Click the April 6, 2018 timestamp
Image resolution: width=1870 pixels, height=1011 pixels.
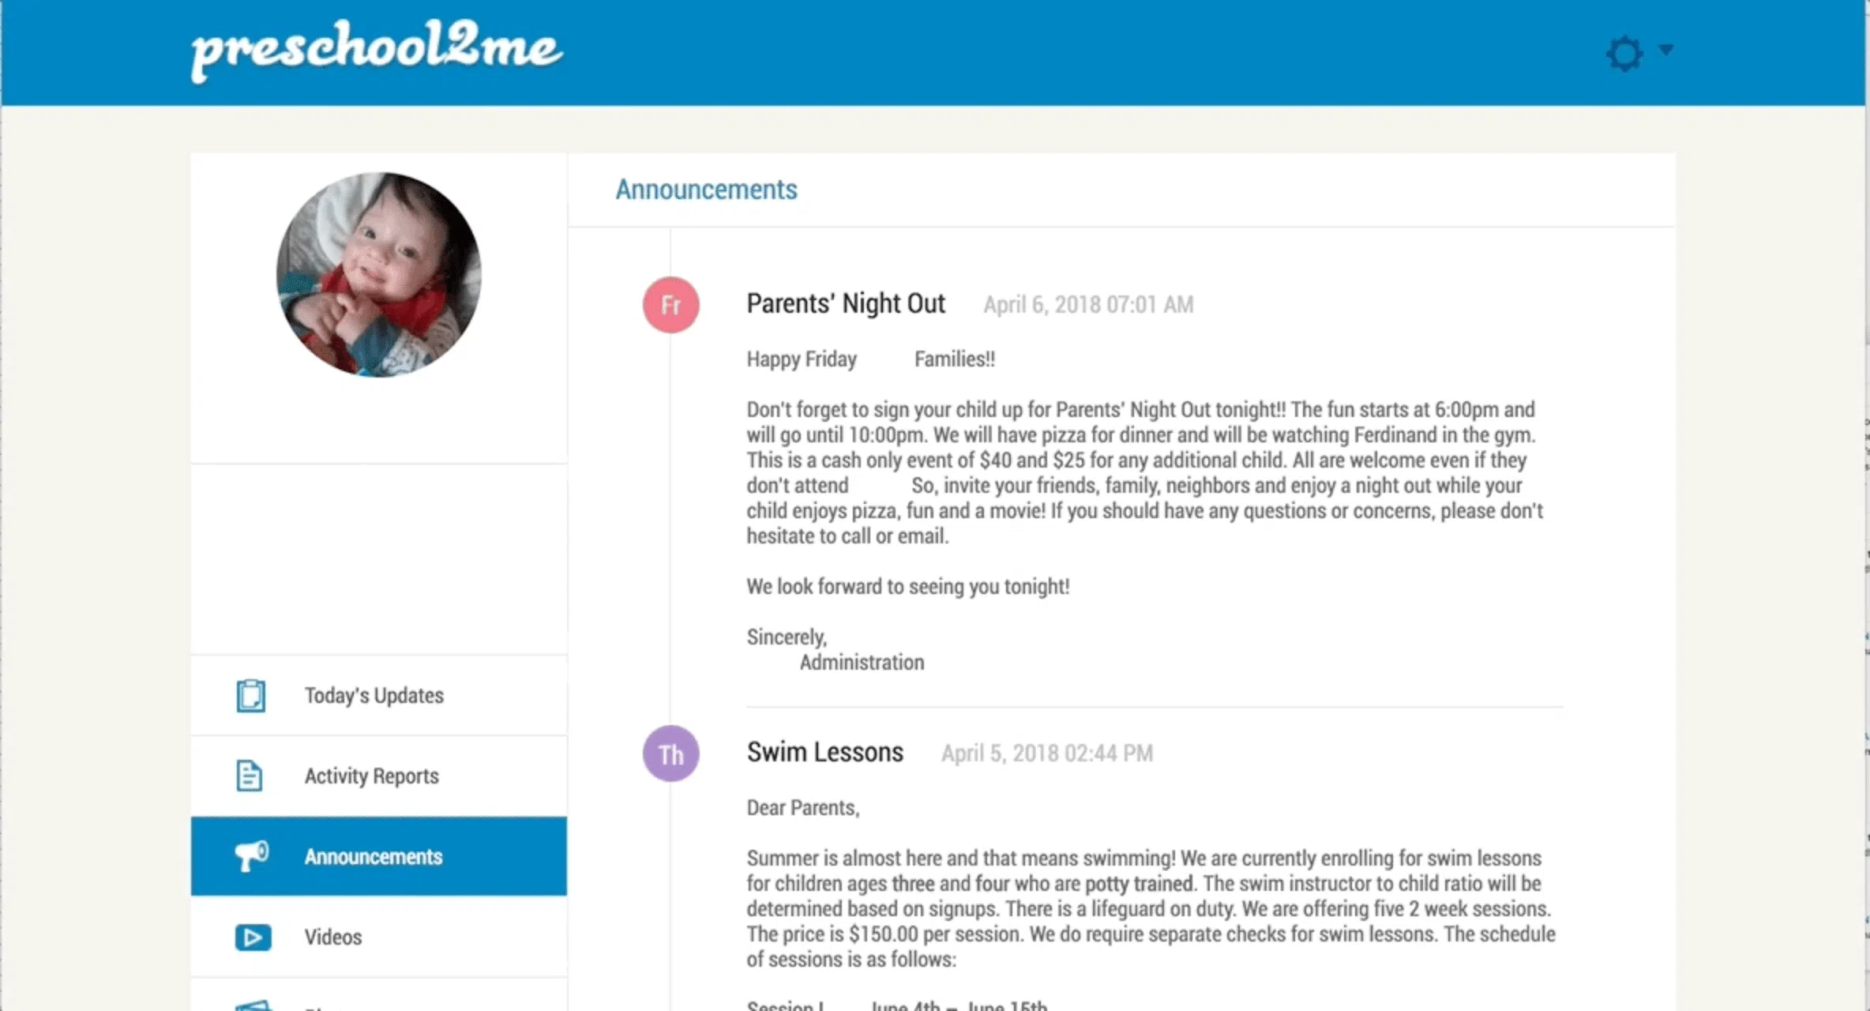[1088, 305]
